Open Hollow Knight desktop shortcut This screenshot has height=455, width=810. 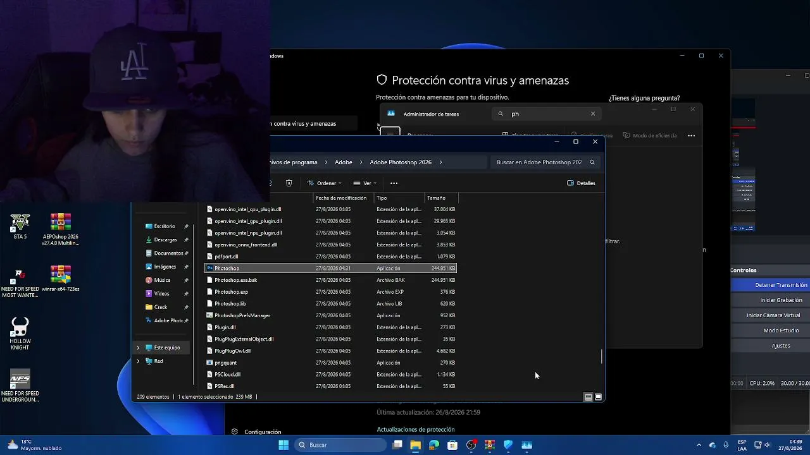(20, 334)
